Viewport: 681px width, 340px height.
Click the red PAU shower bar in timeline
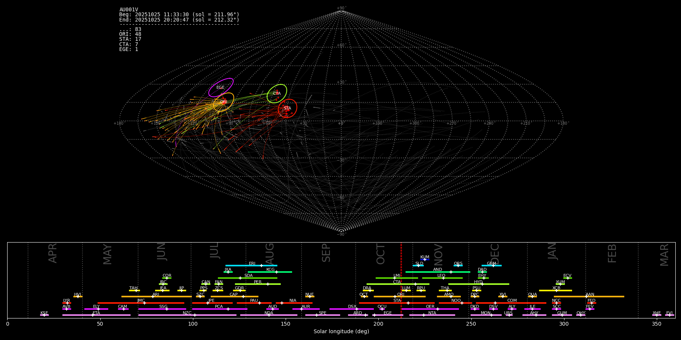pos(254,303)
